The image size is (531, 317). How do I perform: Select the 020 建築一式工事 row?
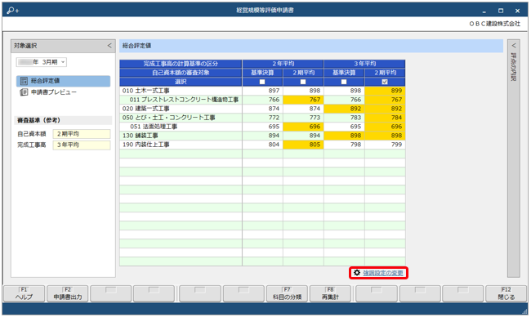(262, 109)
